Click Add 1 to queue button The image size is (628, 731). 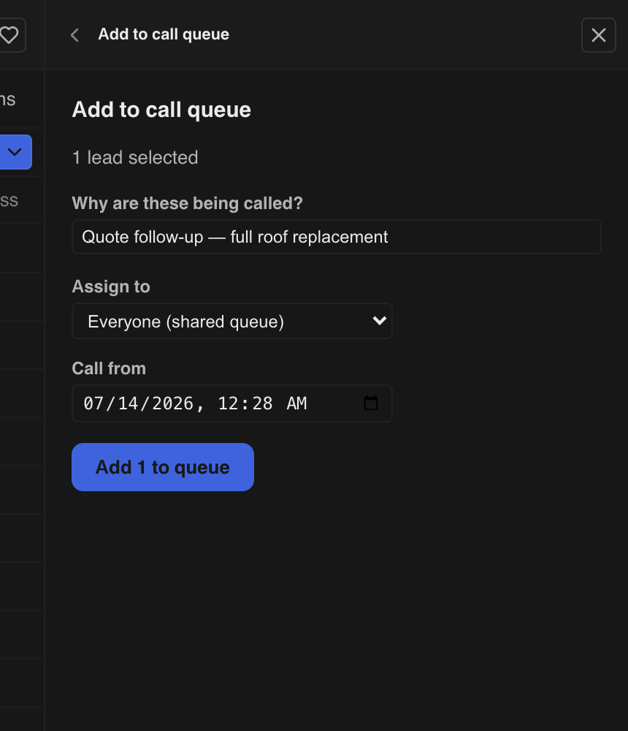(163, 466)
